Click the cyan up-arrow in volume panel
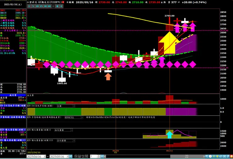 click(169, 135)
